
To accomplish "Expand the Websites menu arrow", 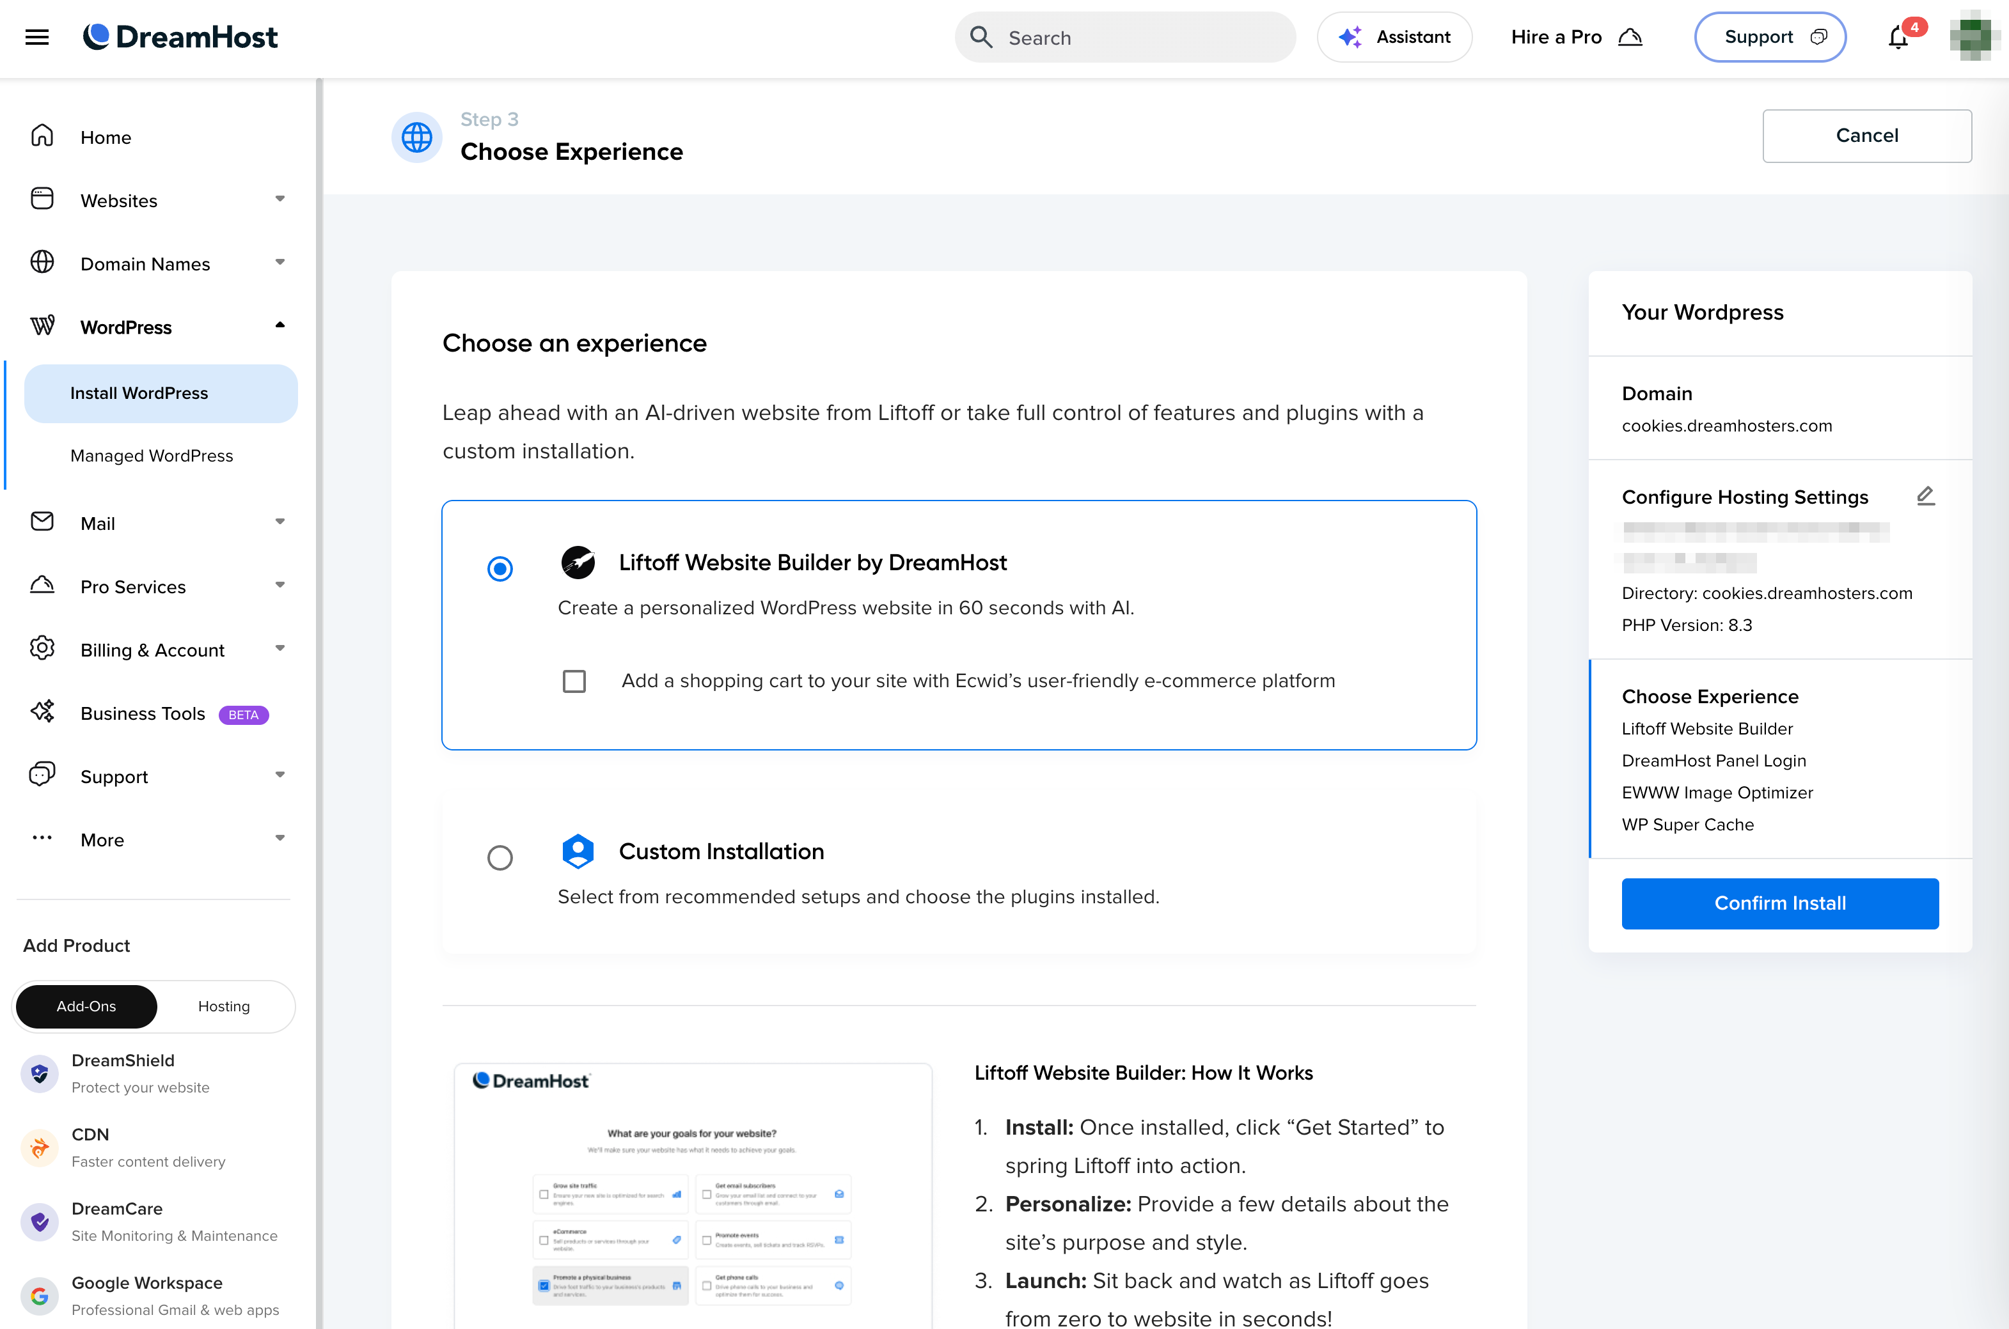I will click(280, 199).
